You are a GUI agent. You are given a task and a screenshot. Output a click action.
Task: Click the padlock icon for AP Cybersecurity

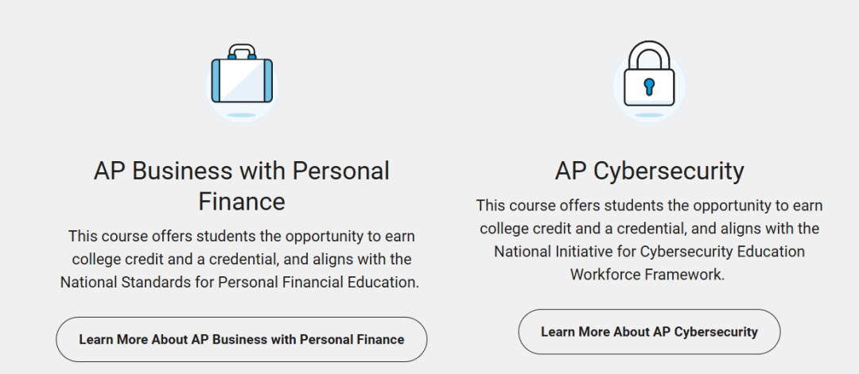tap(649, 78)
